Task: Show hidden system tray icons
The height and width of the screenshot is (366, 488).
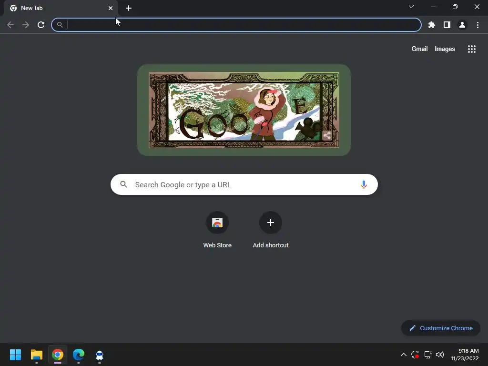Action: [x=403, y=355]
